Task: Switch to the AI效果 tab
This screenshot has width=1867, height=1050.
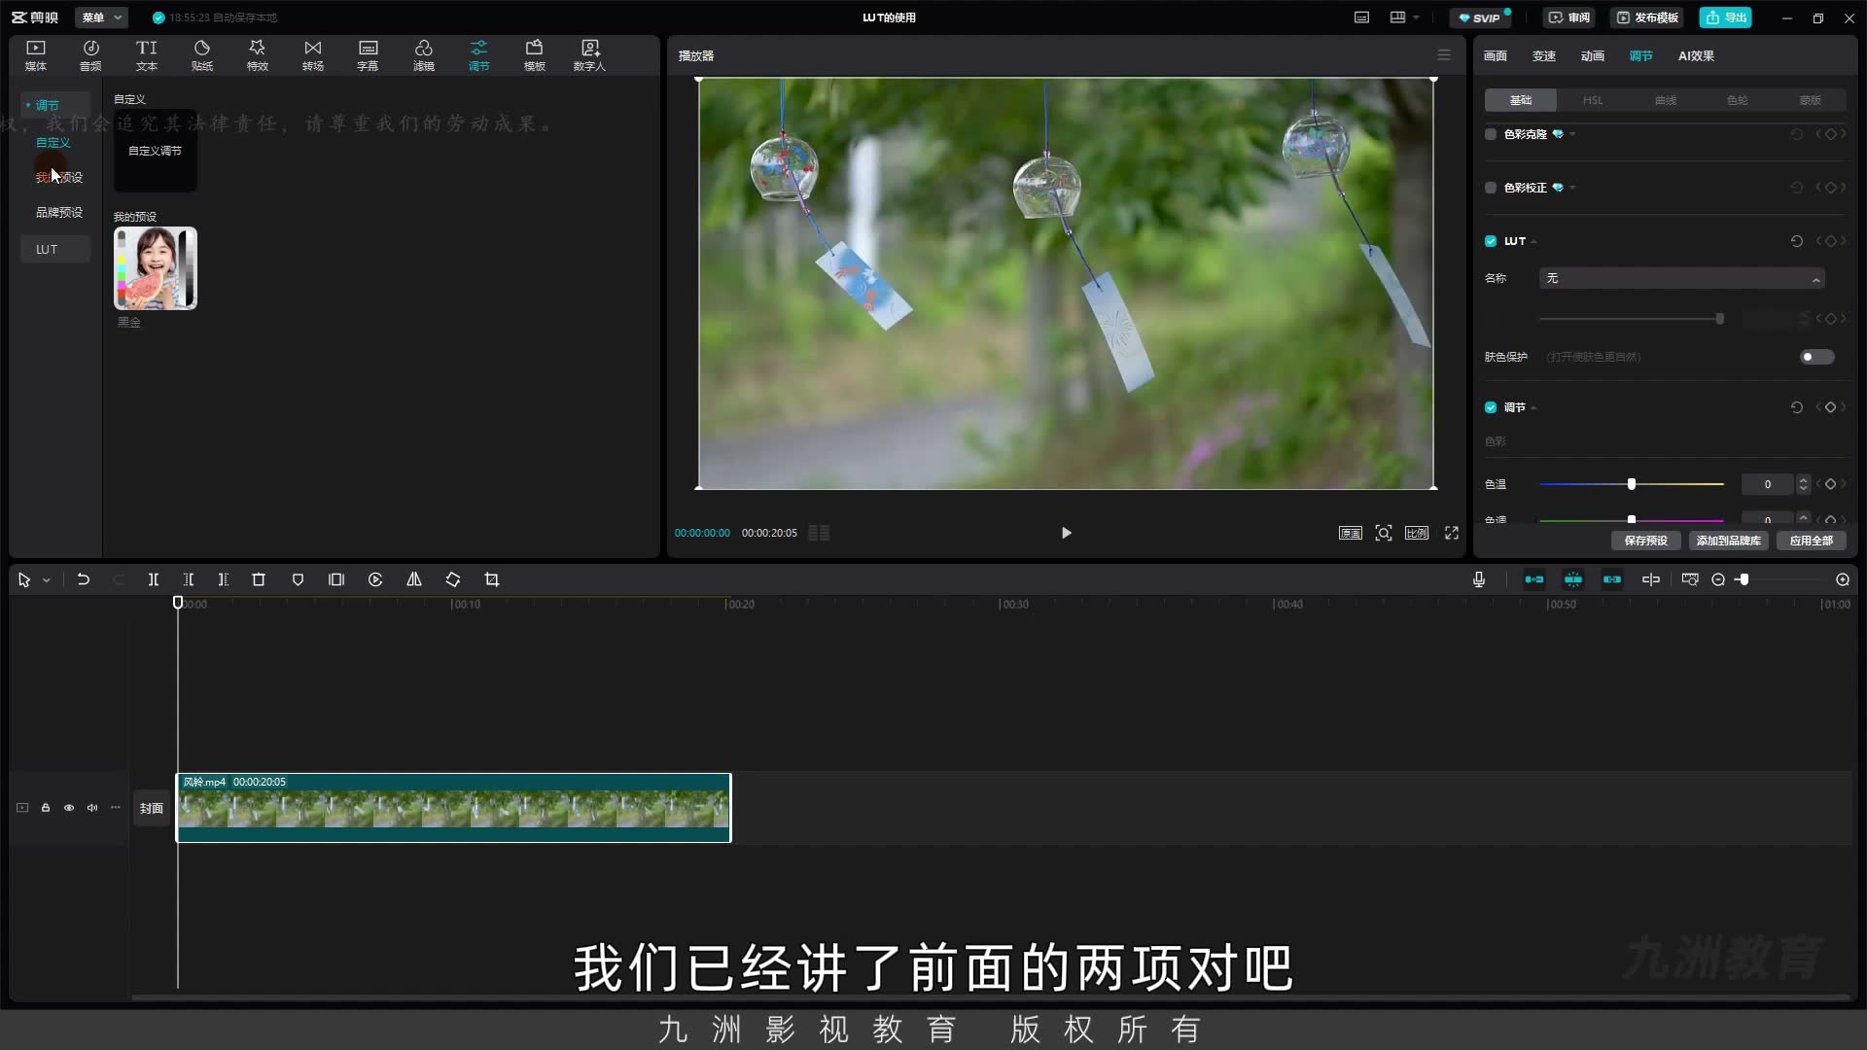Action: pos(1696,56)
